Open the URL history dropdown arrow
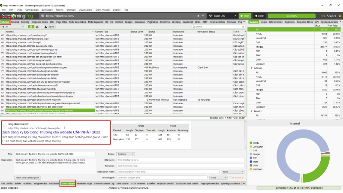The height and width of the screenshot is (193, 343). (x=203, y=16)
